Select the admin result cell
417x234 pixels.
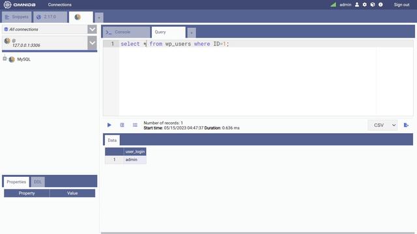[x=135, y=159]
